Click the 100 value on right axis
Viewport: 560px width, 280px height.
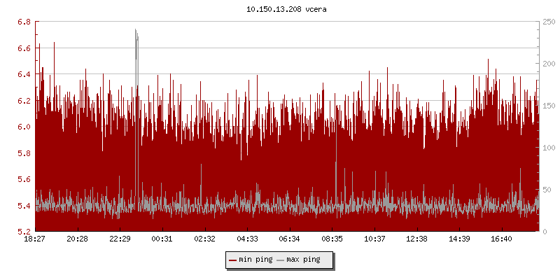tap(548, 148)
